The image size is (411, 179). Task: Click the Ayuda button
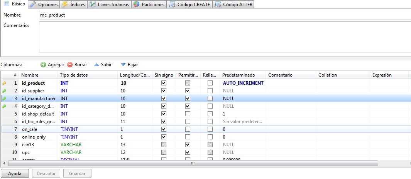coord(15,174)
